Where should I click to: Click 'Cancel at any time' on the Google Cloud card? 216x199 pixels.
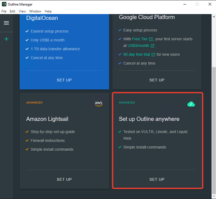pyautogui.click(x=139, y=63)
